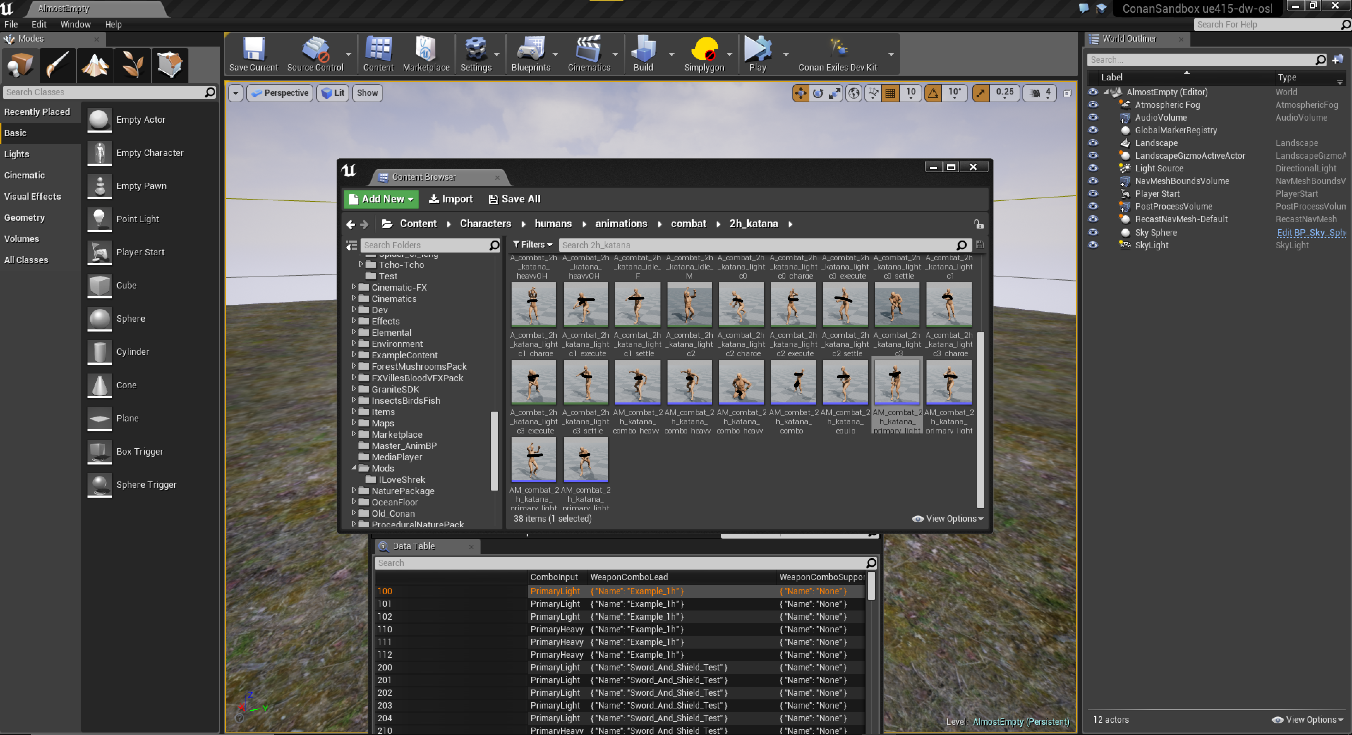Open Source Control from the toolbar
The width and height of the screenshot is (1352, 735).
click(315, 53)
